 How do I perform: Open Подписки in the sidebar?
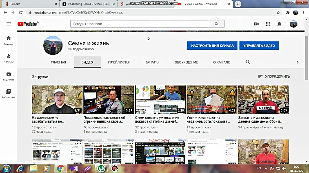[8, 76]
